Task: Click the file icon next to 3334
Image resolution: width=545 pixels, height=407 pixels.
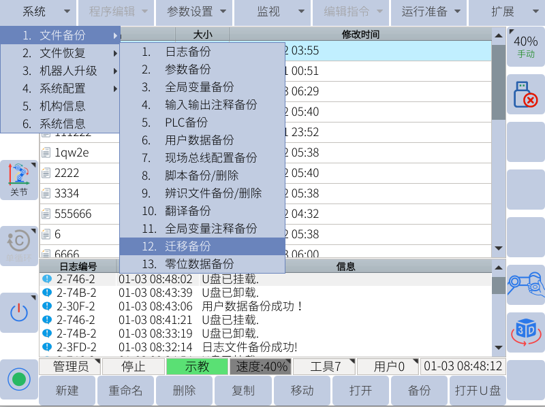Action: coord(46,193)
